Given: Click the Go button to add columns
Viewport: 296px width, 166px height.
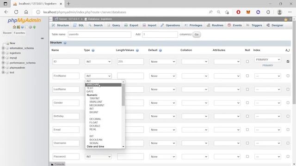Looking at the screenshot, I should click(x=197, y=35).
